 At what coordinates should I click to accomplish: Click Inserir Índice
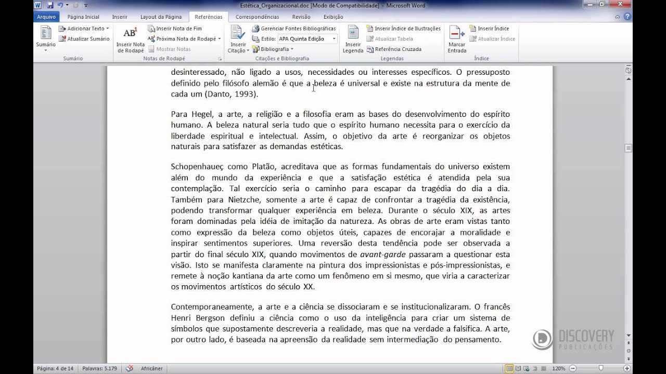pos(489,29)
